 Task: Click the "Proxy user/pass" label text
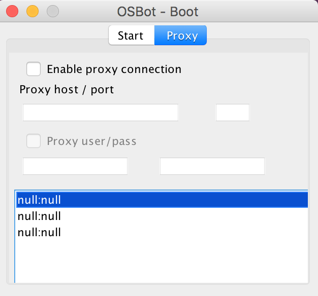pos(91,141)
